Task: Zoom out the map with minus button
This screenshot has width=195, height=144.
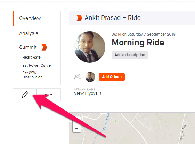Action: 77,128
